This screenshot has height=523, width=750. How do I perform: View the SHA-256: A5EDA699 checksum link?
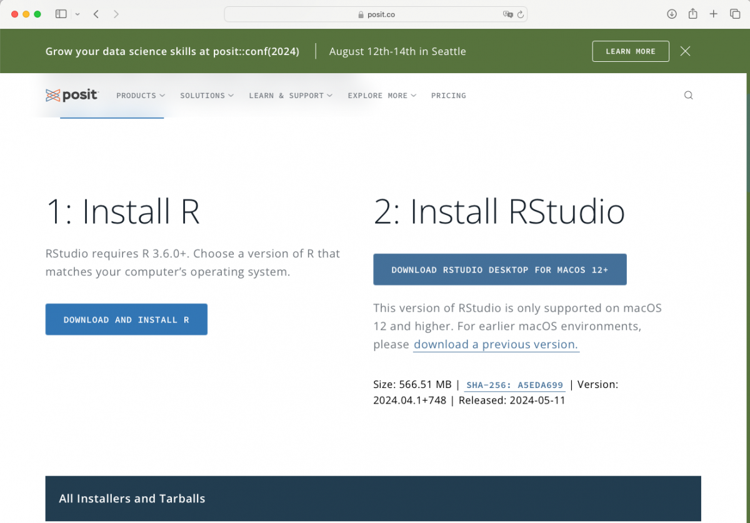pos(514,385)
